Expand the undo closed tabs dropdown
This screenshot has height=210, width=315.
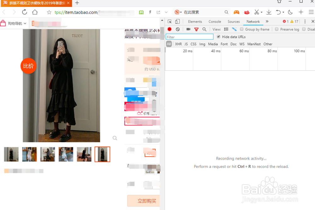click(x=283, y=13)
